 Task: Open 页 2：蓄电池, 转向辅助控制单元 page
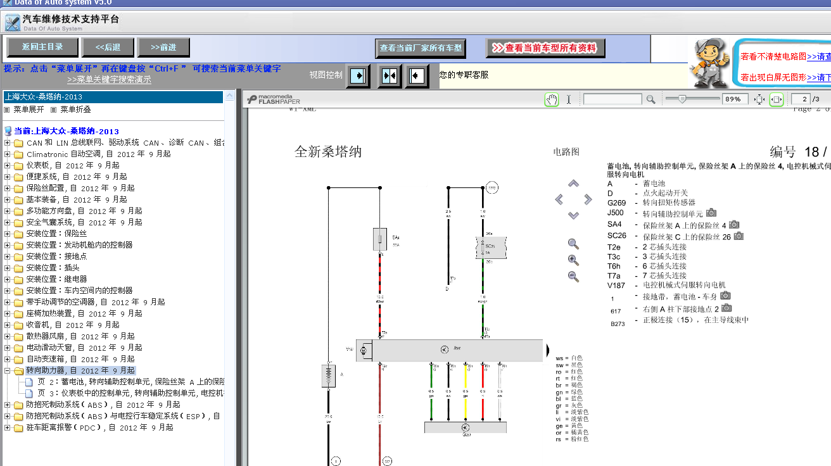[x=130, y=382]
